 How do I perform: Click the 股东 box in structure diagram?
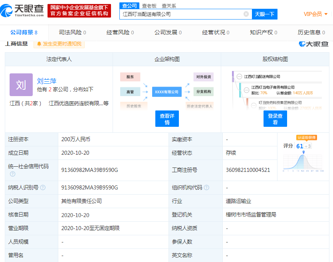(x=130, y=77)
